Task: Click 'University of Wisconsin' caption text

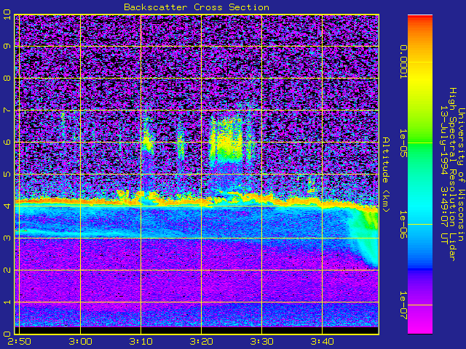Action: click(x=461, y=174)
